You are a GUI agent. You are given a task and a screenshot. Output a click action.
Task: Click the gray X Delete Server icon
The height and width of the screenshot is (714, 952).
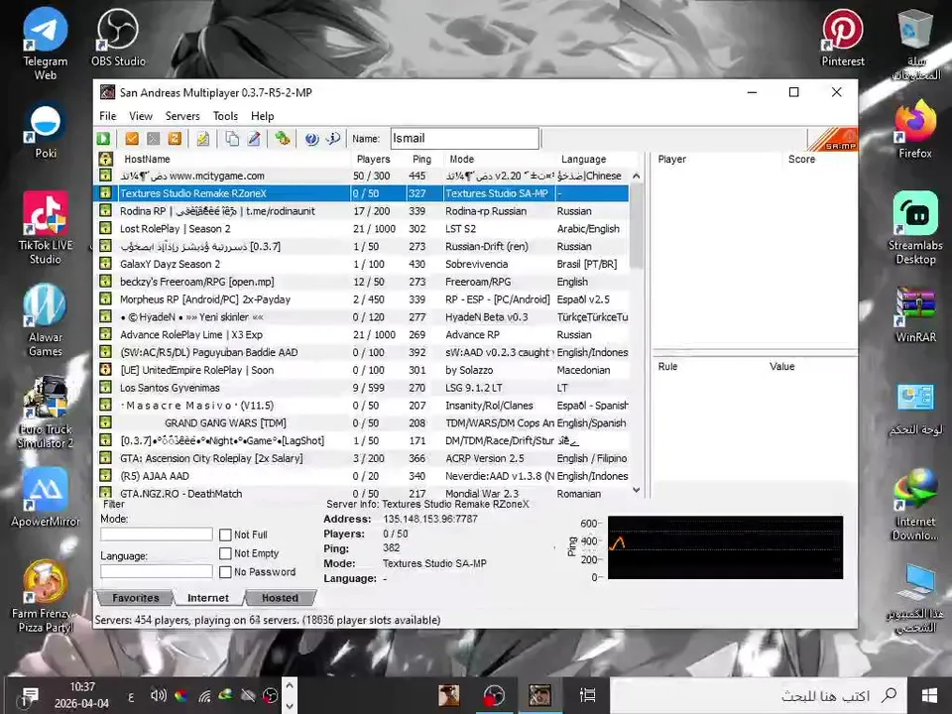coord(153,139)
